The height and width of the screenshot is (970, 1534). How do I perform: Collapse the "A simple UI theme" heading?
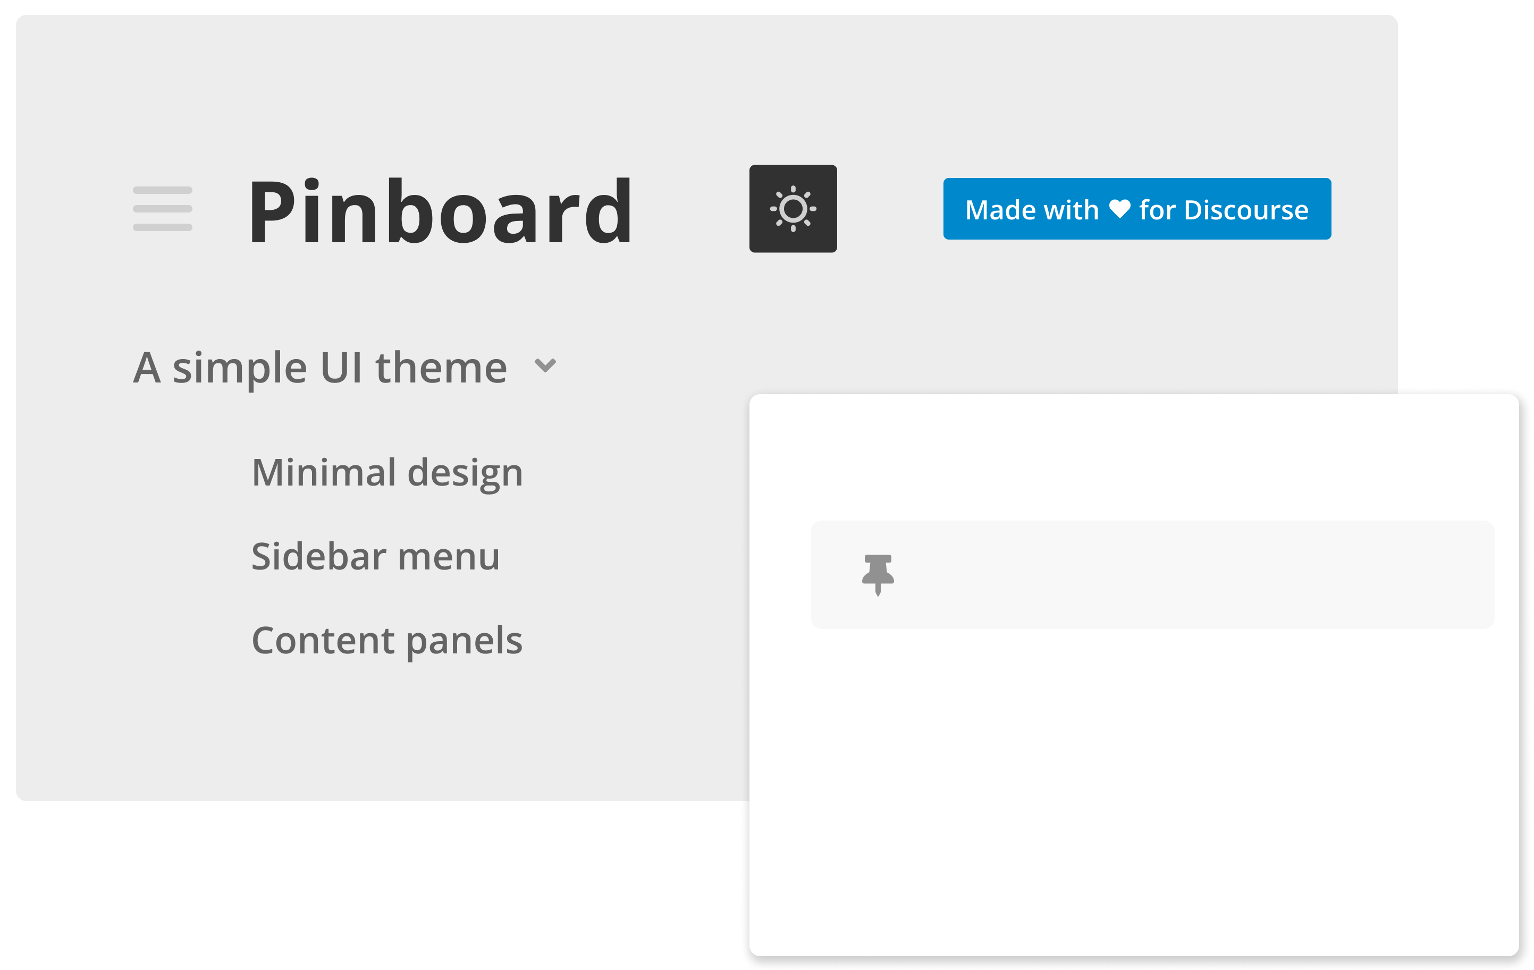click(320, 368)
